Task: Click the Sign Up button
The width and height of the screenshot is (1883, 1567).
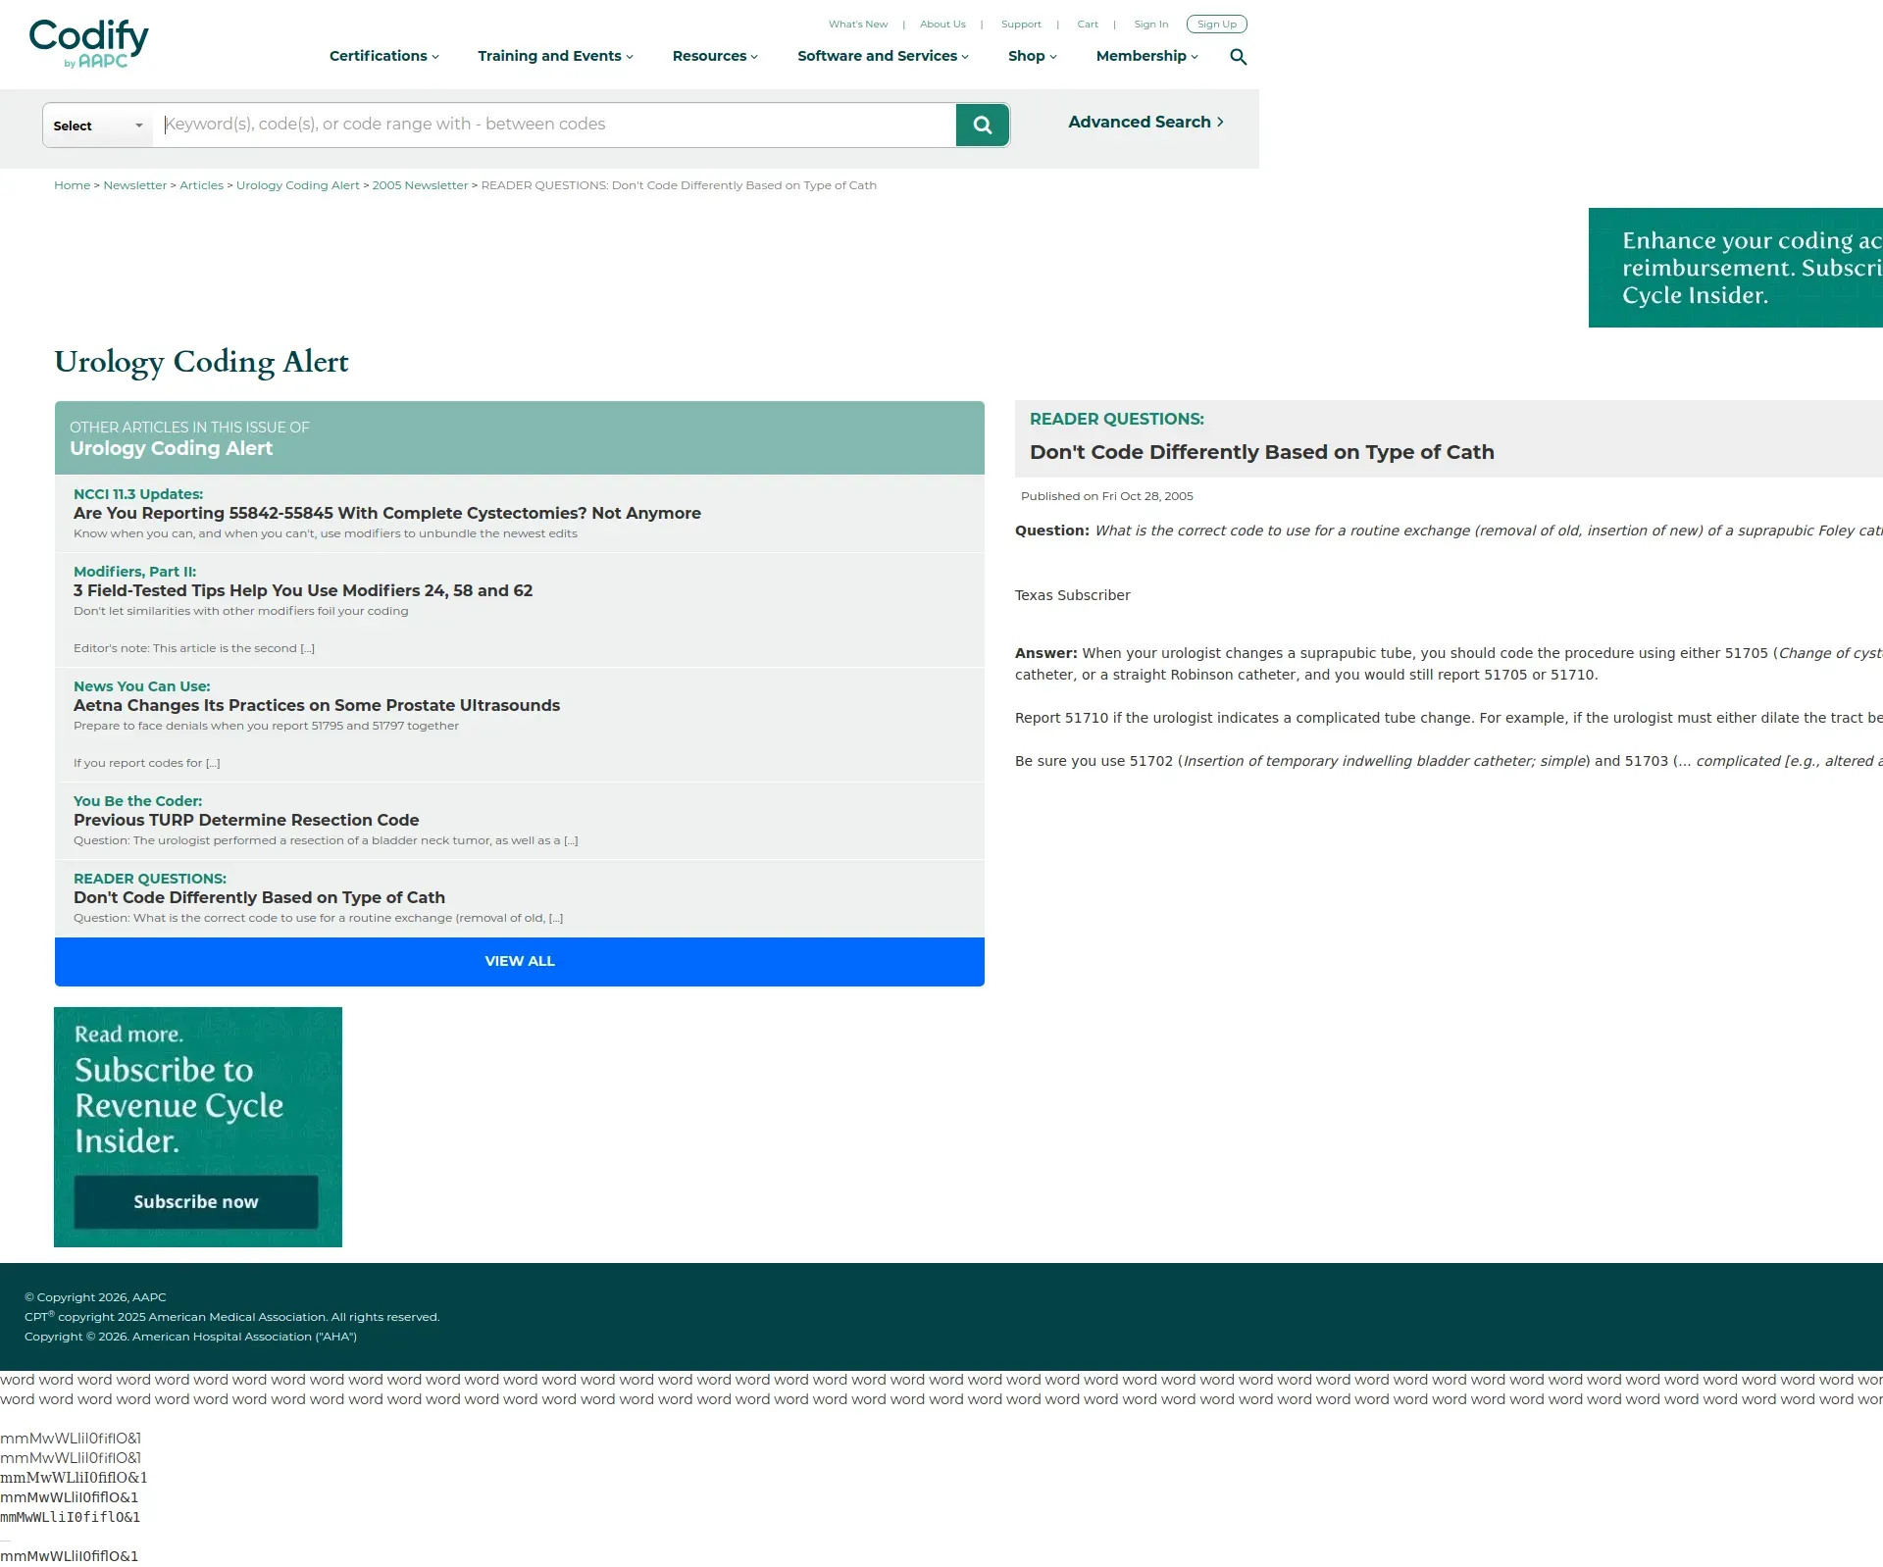Action: [1216, 25]
